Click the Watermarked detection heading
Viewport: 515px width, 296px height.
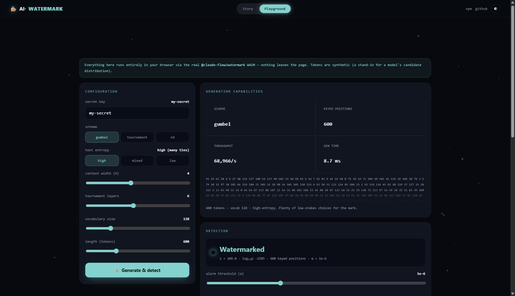point(242,249)
